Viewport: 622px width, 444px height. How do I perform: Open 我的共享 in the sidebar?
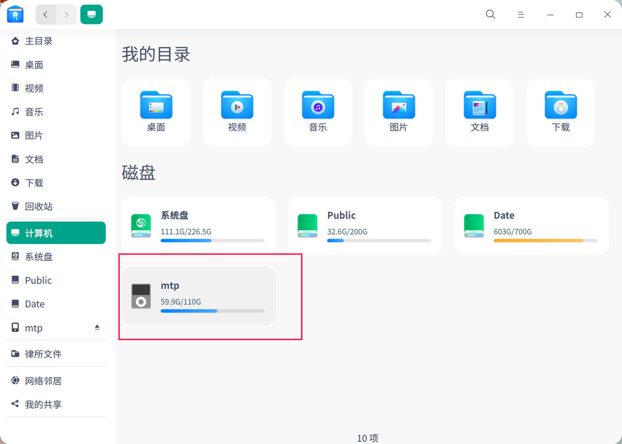coord(56,404)
